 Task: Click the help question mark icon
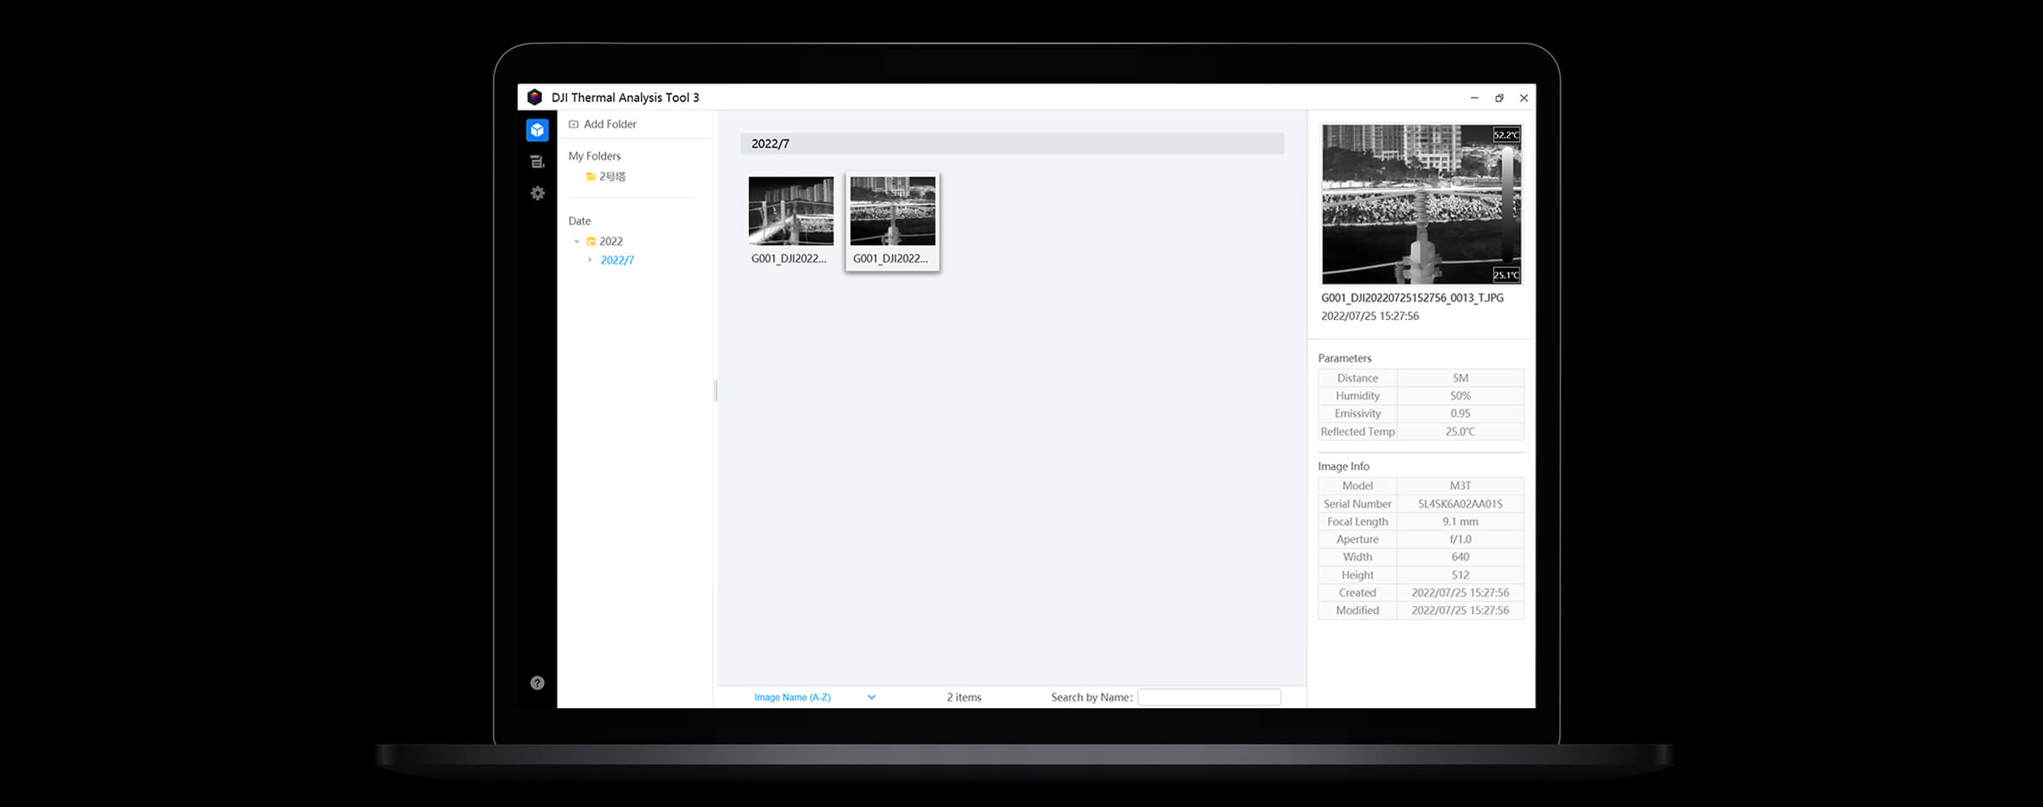[535, 682]
